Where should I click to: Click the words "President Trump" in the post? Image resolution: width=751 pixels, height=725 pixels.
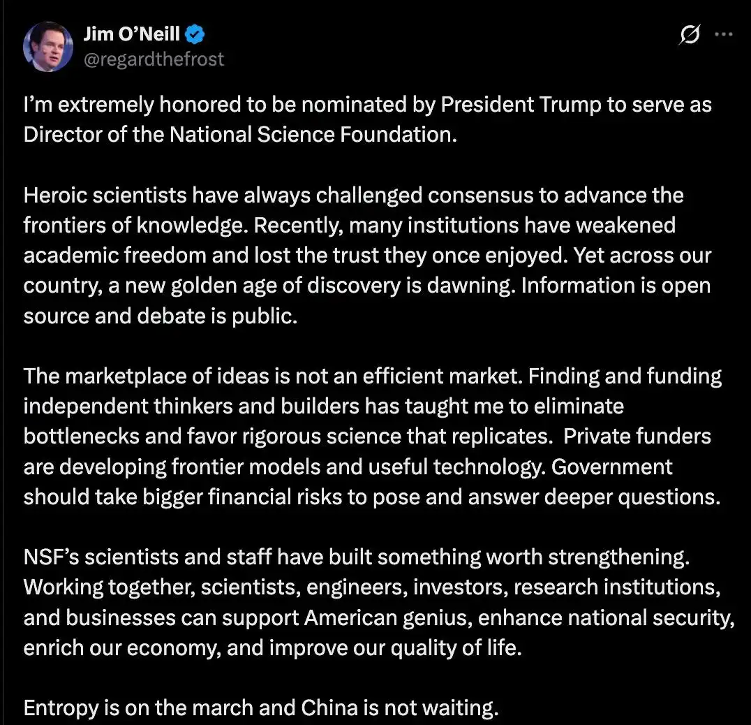tap(521, 105)
